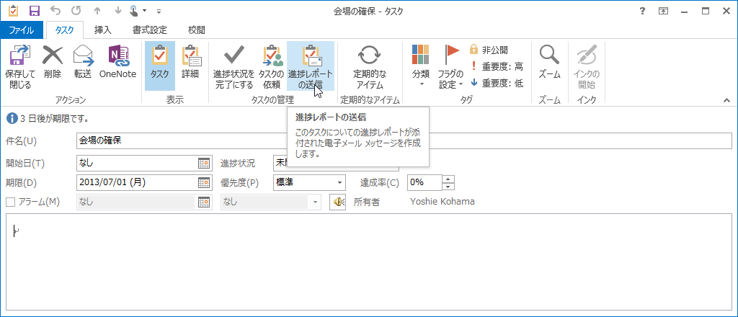Undo last action in title bar

point(55,10)
